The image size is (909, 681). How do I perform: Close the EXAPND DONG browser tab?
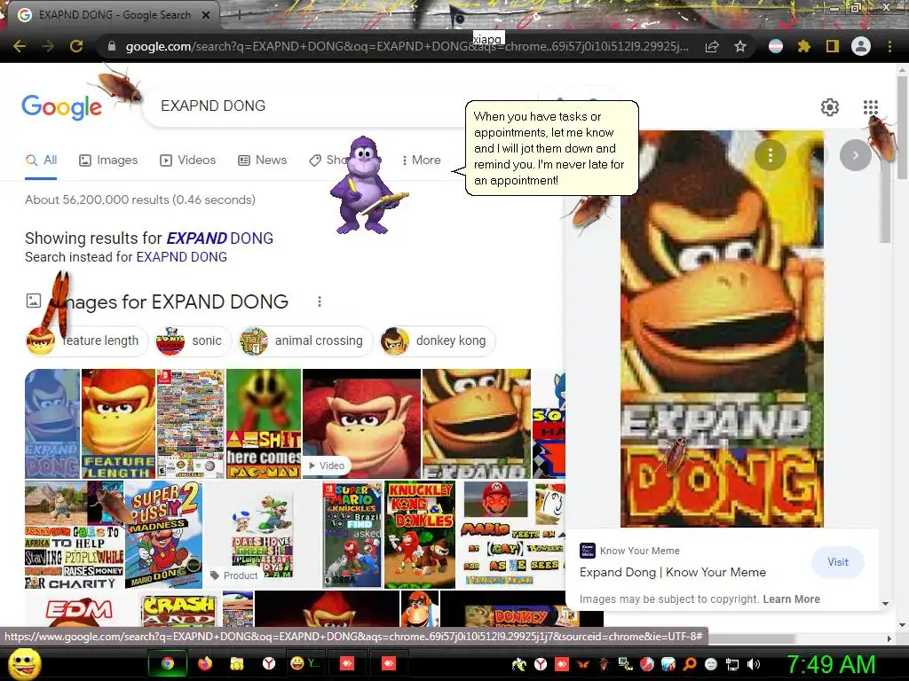coord(206,15)
